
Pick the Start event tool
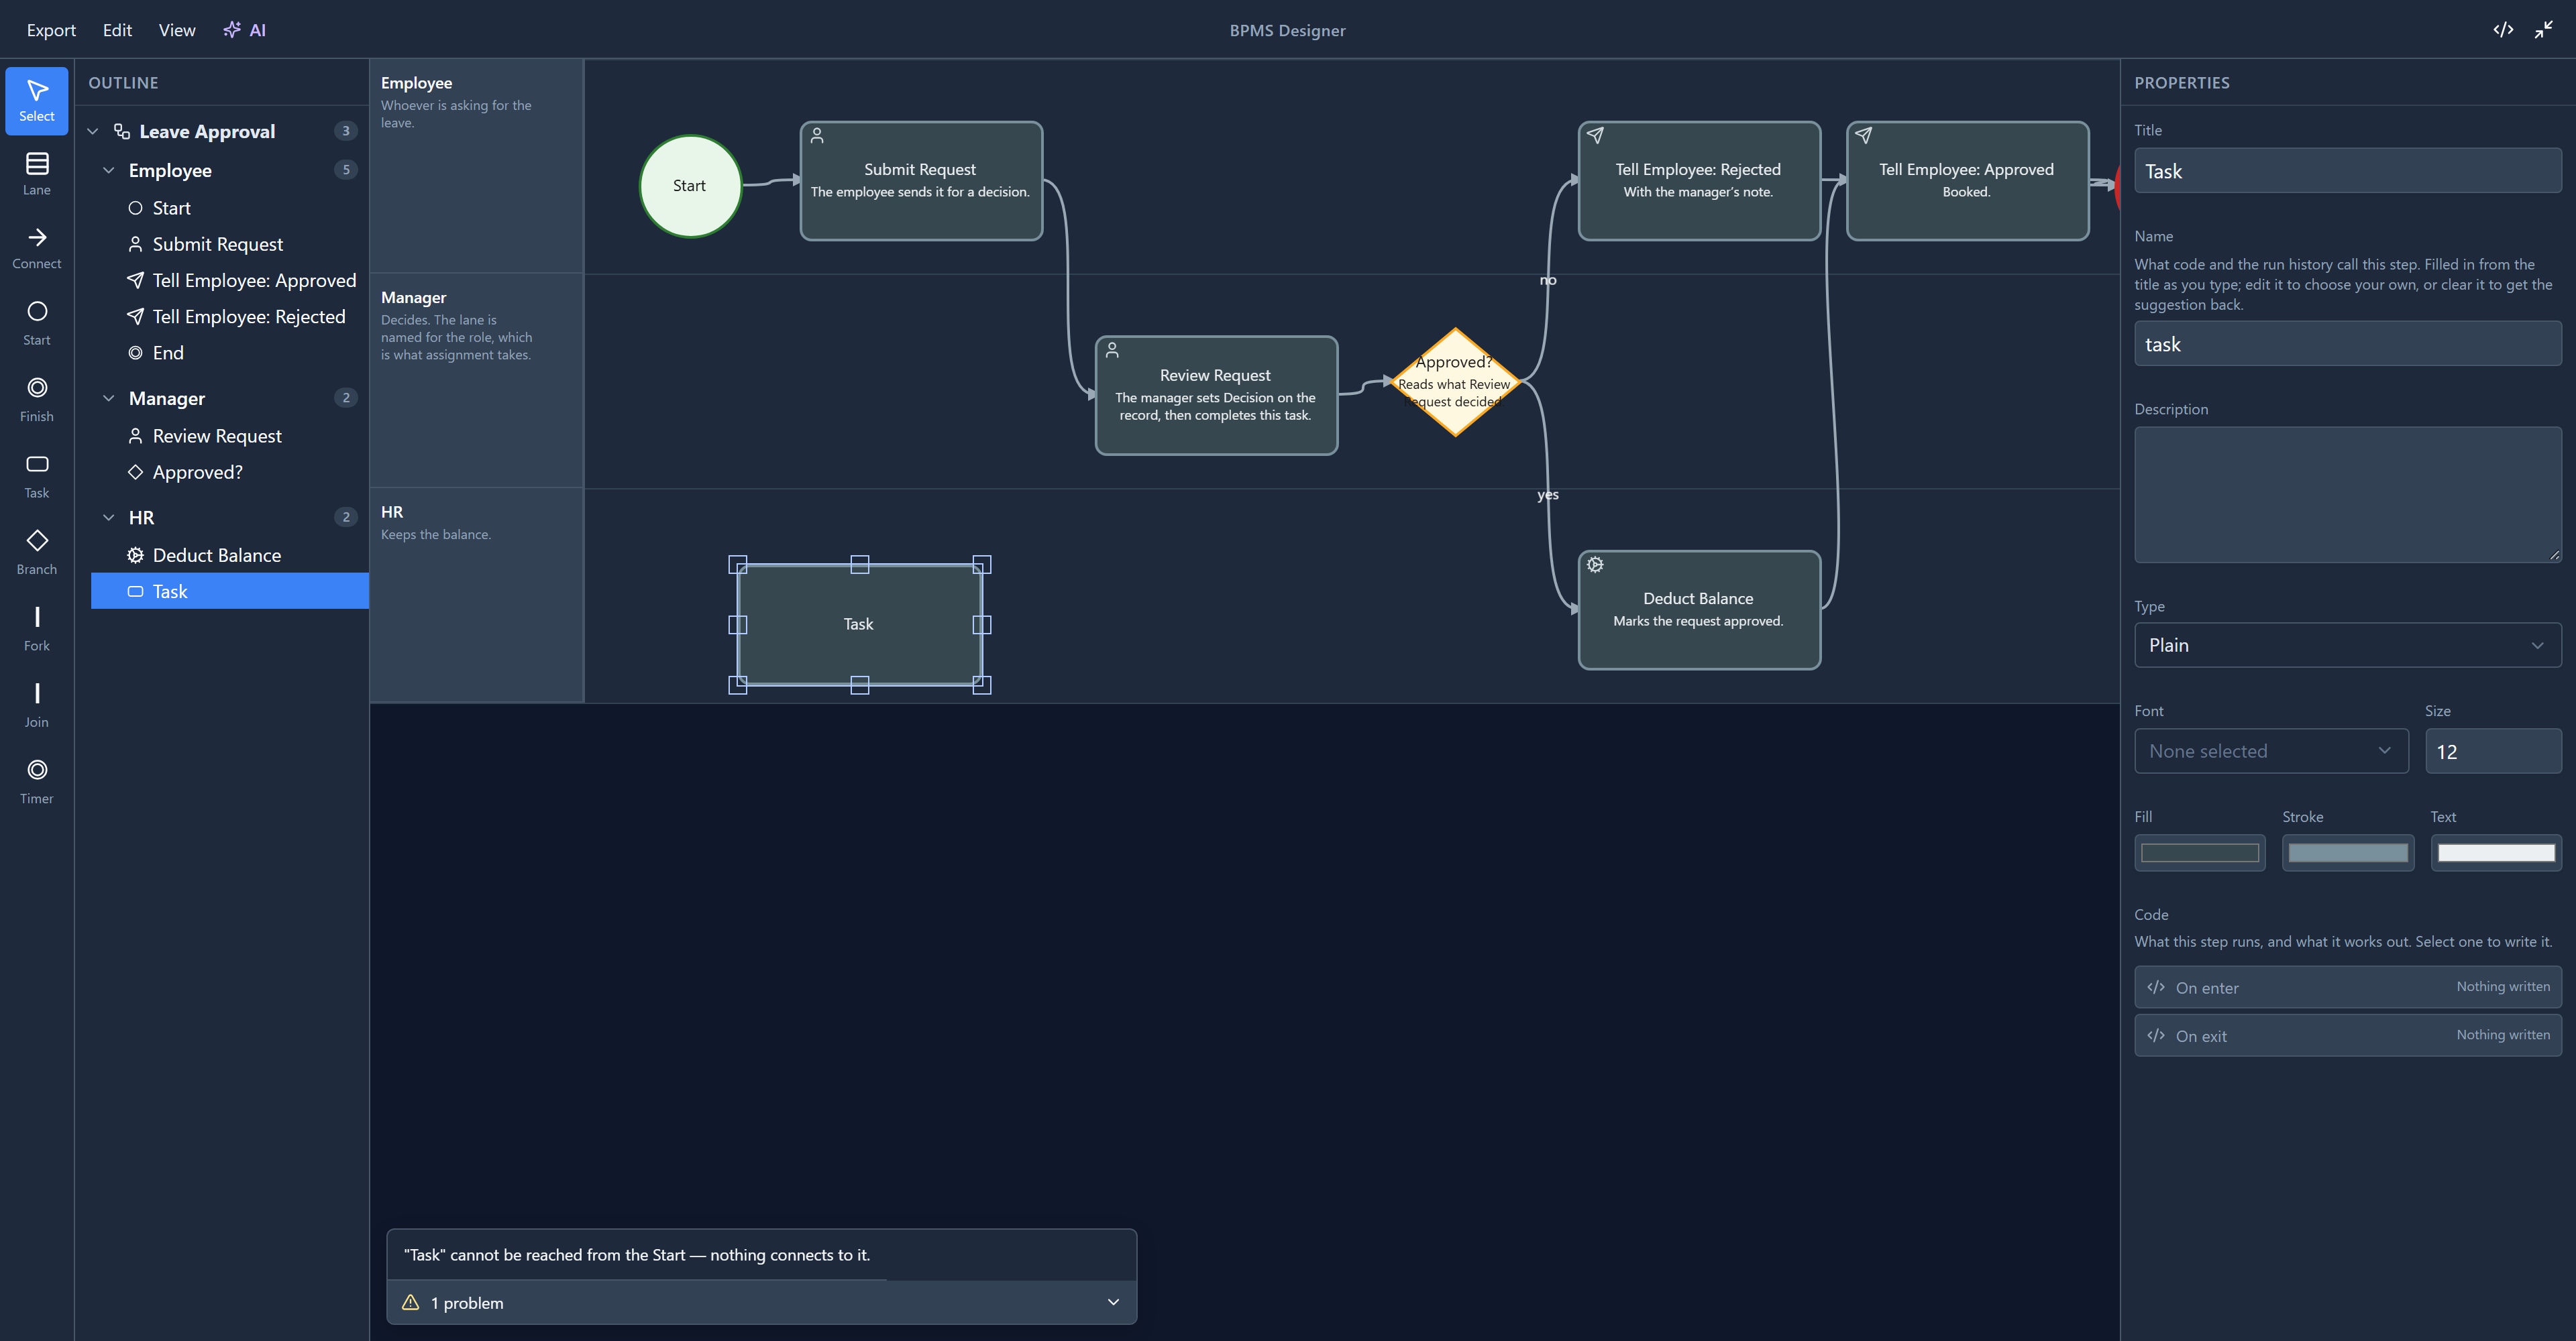pyautogui.click(x=37, y=324)
